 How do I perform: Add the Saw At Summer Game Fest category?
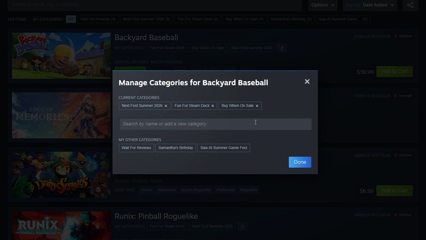[224, 148]
